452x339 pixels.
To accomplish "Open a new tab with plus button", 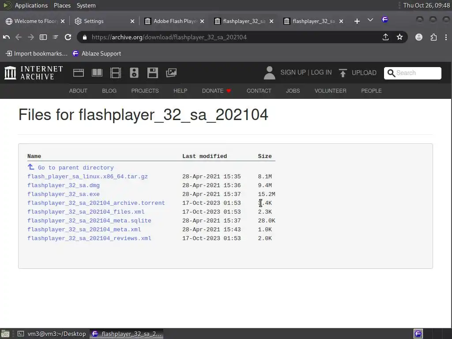I will pos(357,21).
